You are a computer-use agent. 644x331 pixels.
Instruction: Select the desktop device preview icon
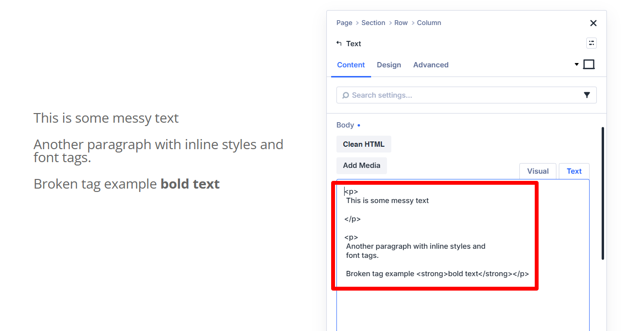(x=589, y=64)
